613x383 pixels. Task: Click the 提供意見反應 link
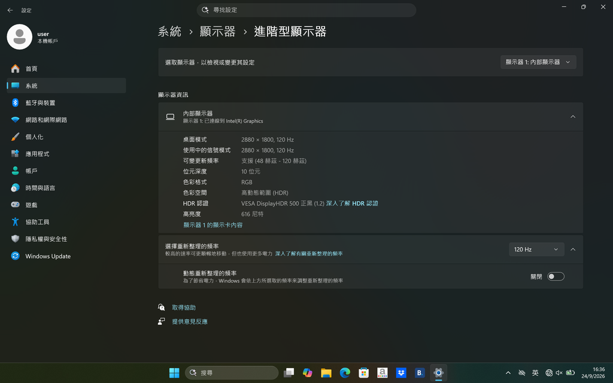click(x=190, y=321)
